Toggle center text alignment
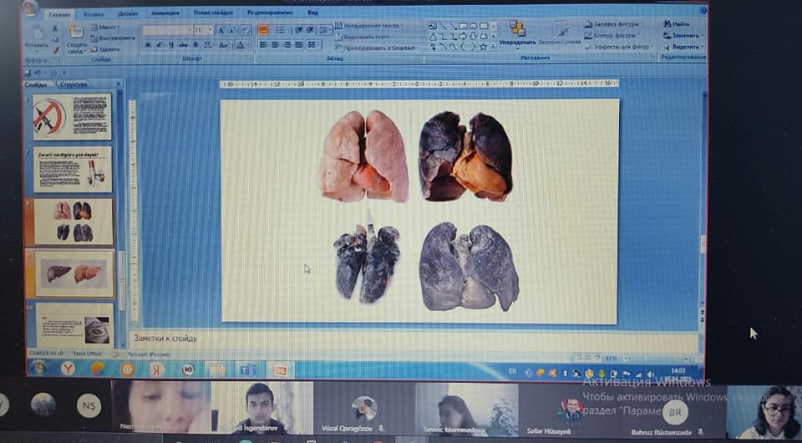Screen dimensions: 802x443 (x=275, y=45)
